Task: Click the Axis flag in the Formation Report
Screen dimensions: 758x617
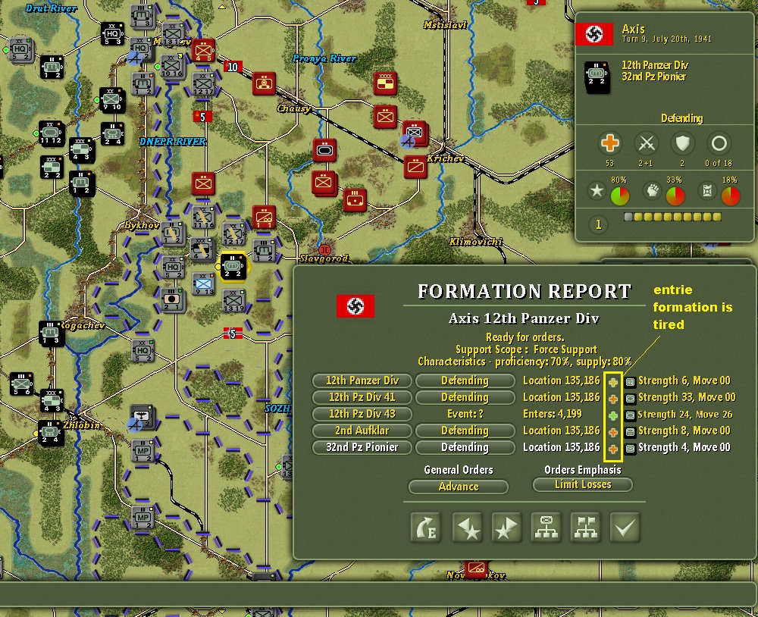Action: point(356,306)
